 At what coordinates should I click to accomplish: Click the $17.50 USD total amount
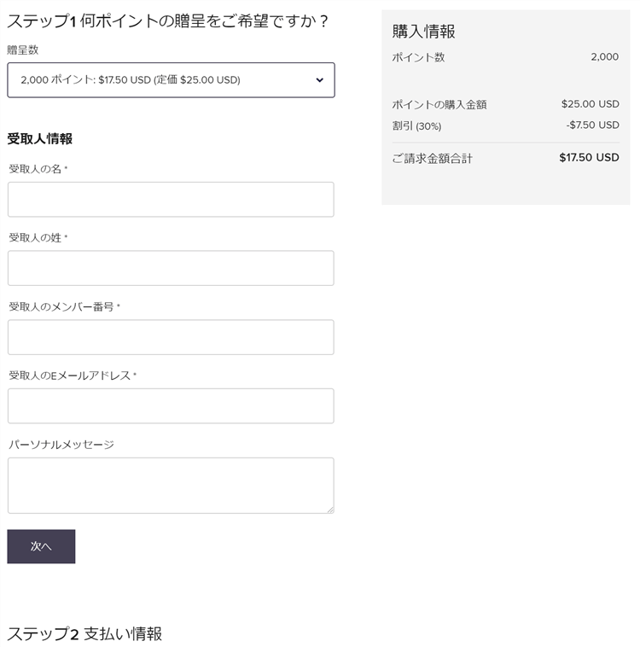589,158
